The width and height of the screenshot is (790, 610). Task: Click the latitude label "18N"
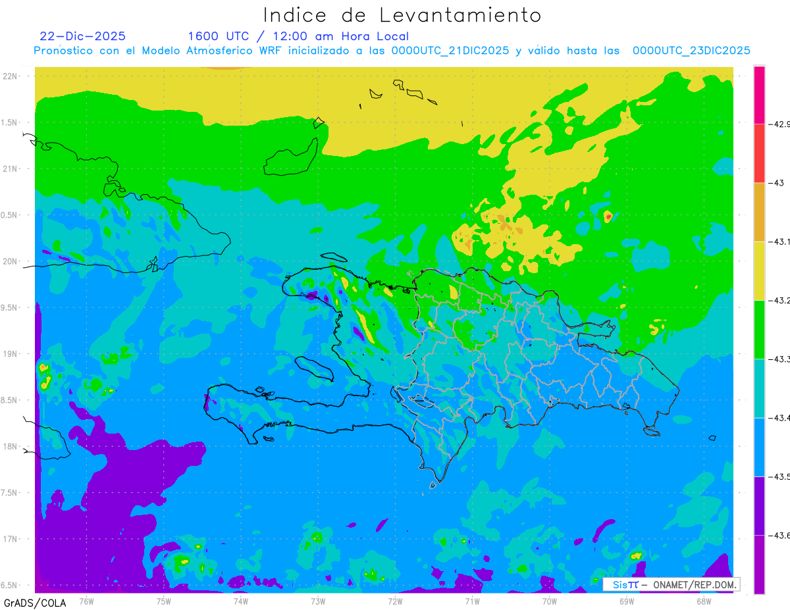coord(11,446)
